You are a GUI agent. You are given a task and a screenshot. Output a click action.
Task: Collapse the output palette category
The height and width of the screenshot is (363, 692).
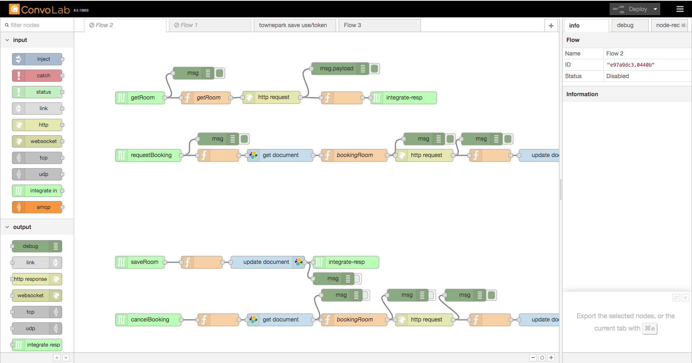pyautogui.click(x=37, y=227)
